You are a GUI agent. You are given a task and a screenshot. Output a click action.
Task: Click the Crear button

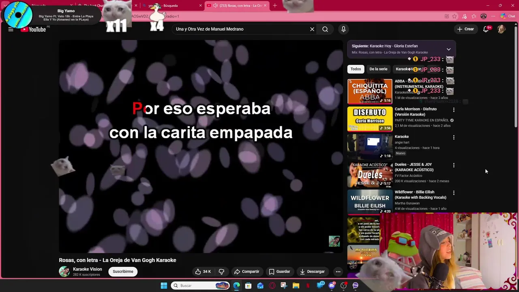[465, 29]
